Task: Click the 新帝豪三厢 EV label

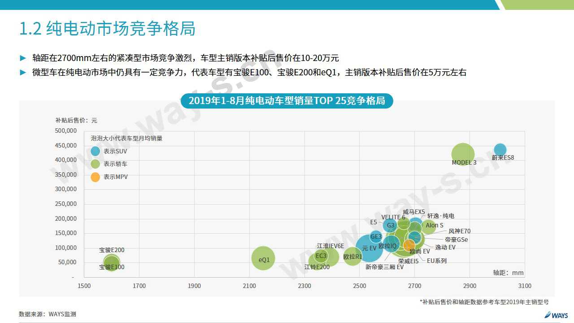Action: (x=384, y=267)
